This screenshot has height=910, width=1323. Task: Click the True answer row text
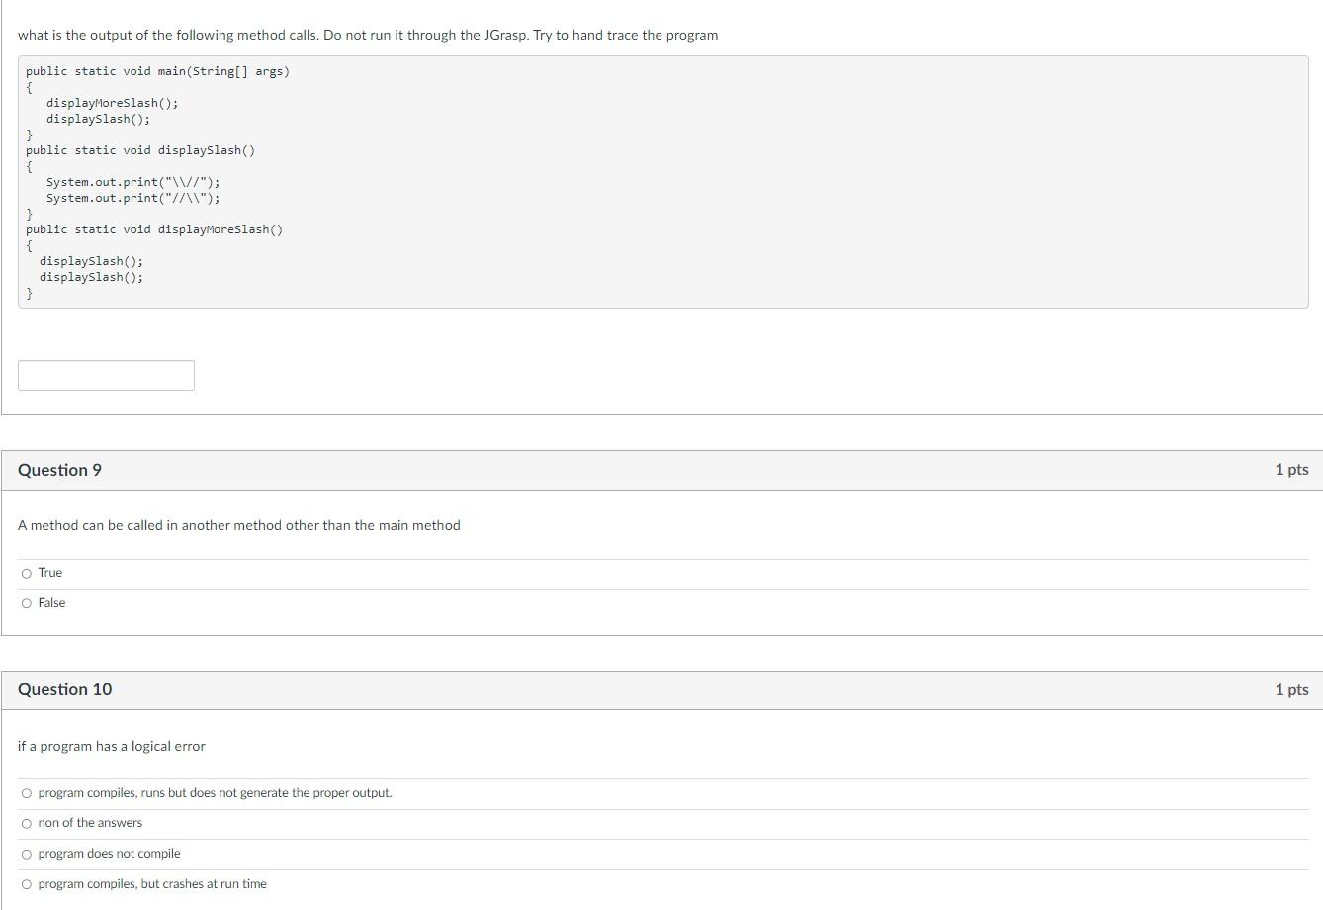tap(48, 572)
